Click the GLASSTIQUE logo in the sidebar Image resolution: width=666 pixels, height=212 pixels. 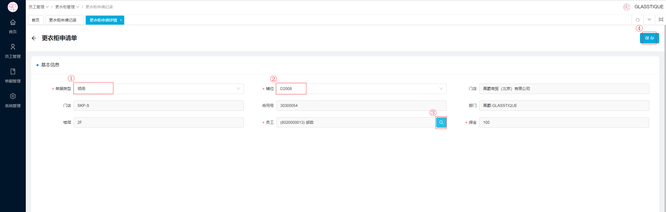13,7
